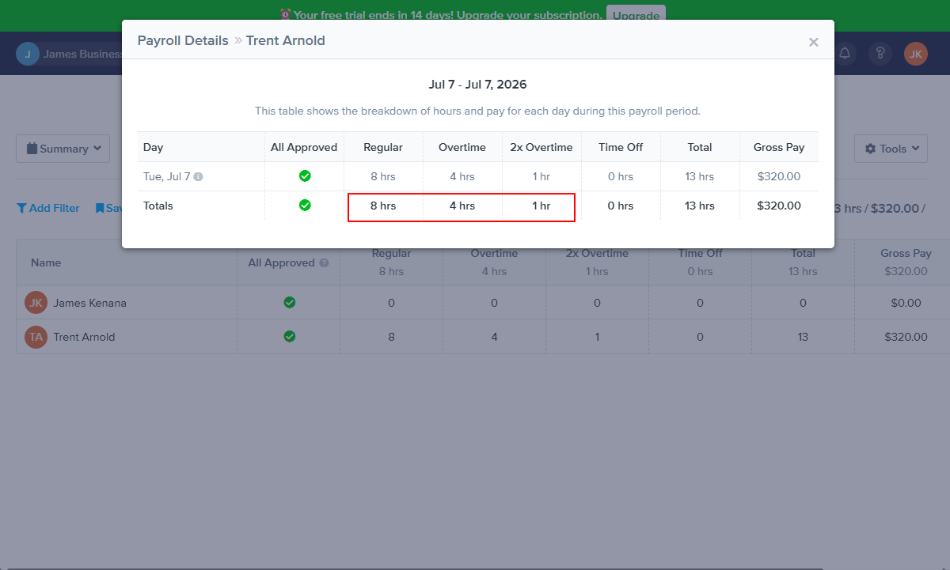Open the JK user avatar menu
The height and width of the screenshot is (570, 950).
(916, 54)
